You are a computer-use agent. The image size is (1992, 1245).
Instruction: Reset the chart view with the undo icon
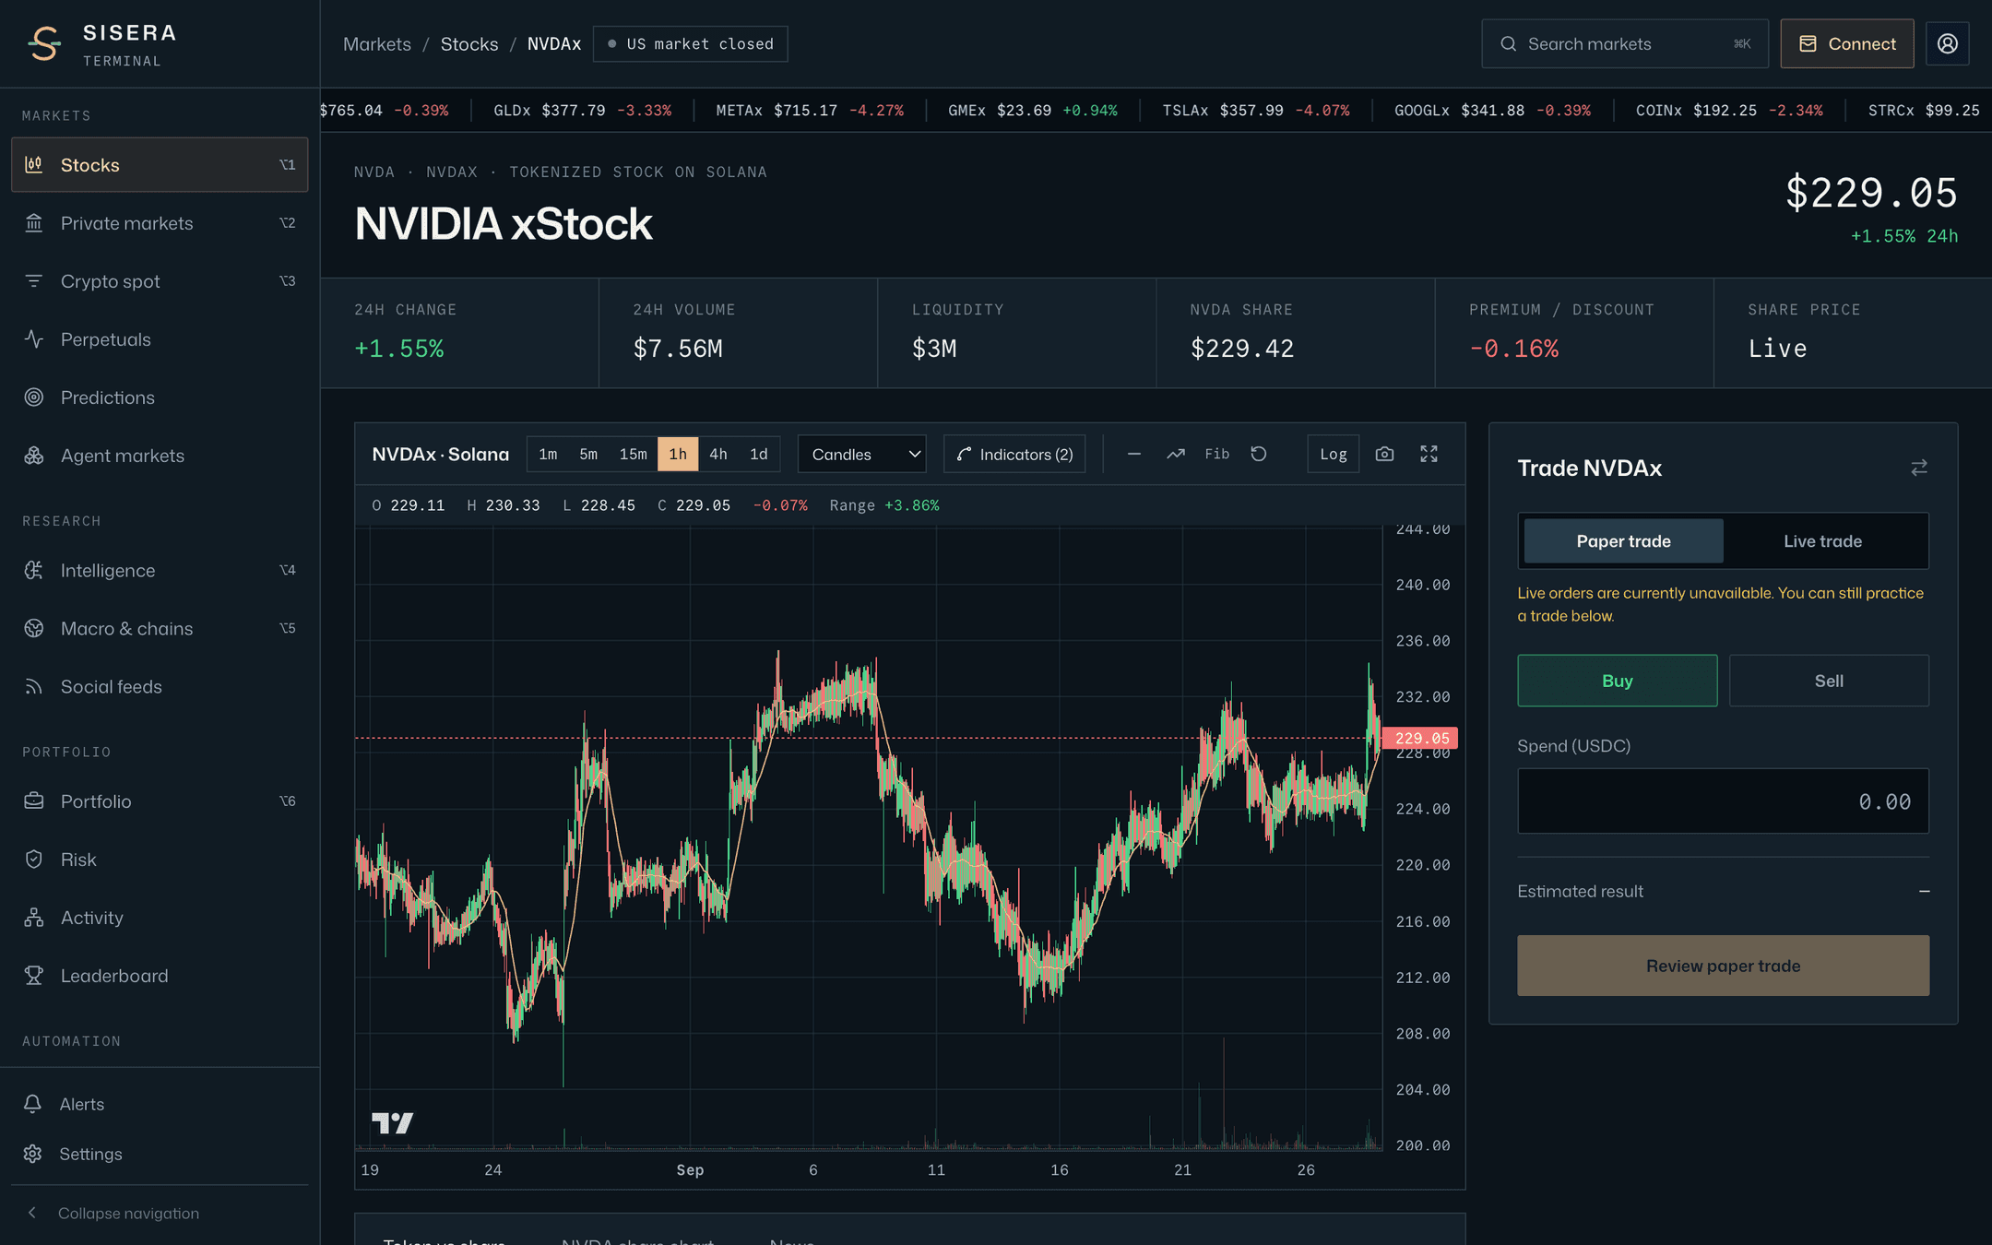[1259, 454]
